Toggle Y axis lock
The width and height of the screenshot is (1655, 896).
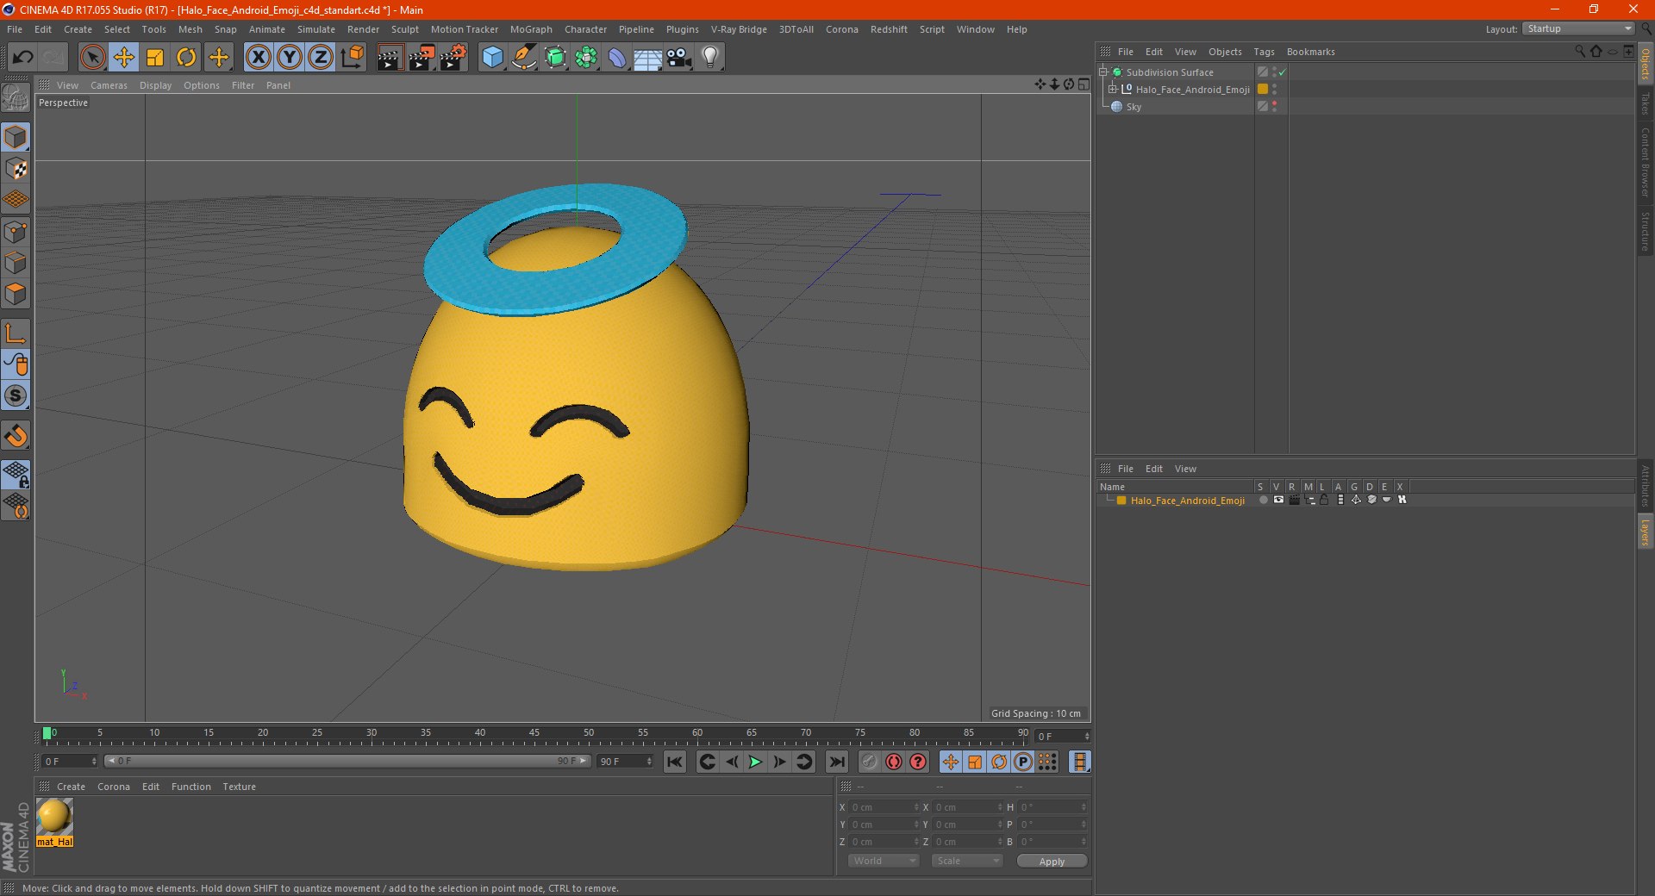(290, 58)
